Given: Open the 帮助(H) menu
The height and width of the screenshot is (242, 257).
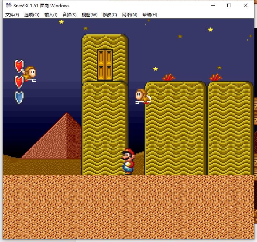Looking at the screenshot, I should pos(150,15).
